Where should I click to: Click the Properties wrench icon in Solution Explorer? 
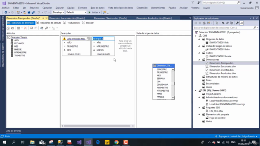tap(237, 23)
